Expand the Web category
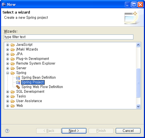This screenshot has height=138, width=145. pos(7,106)
